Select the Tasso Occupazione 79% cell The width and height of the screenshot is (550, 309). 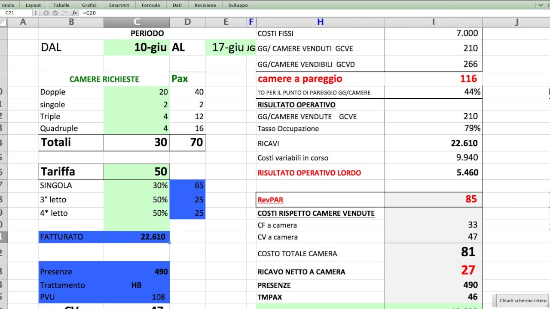pyautogui.click(x=433, y=128)
